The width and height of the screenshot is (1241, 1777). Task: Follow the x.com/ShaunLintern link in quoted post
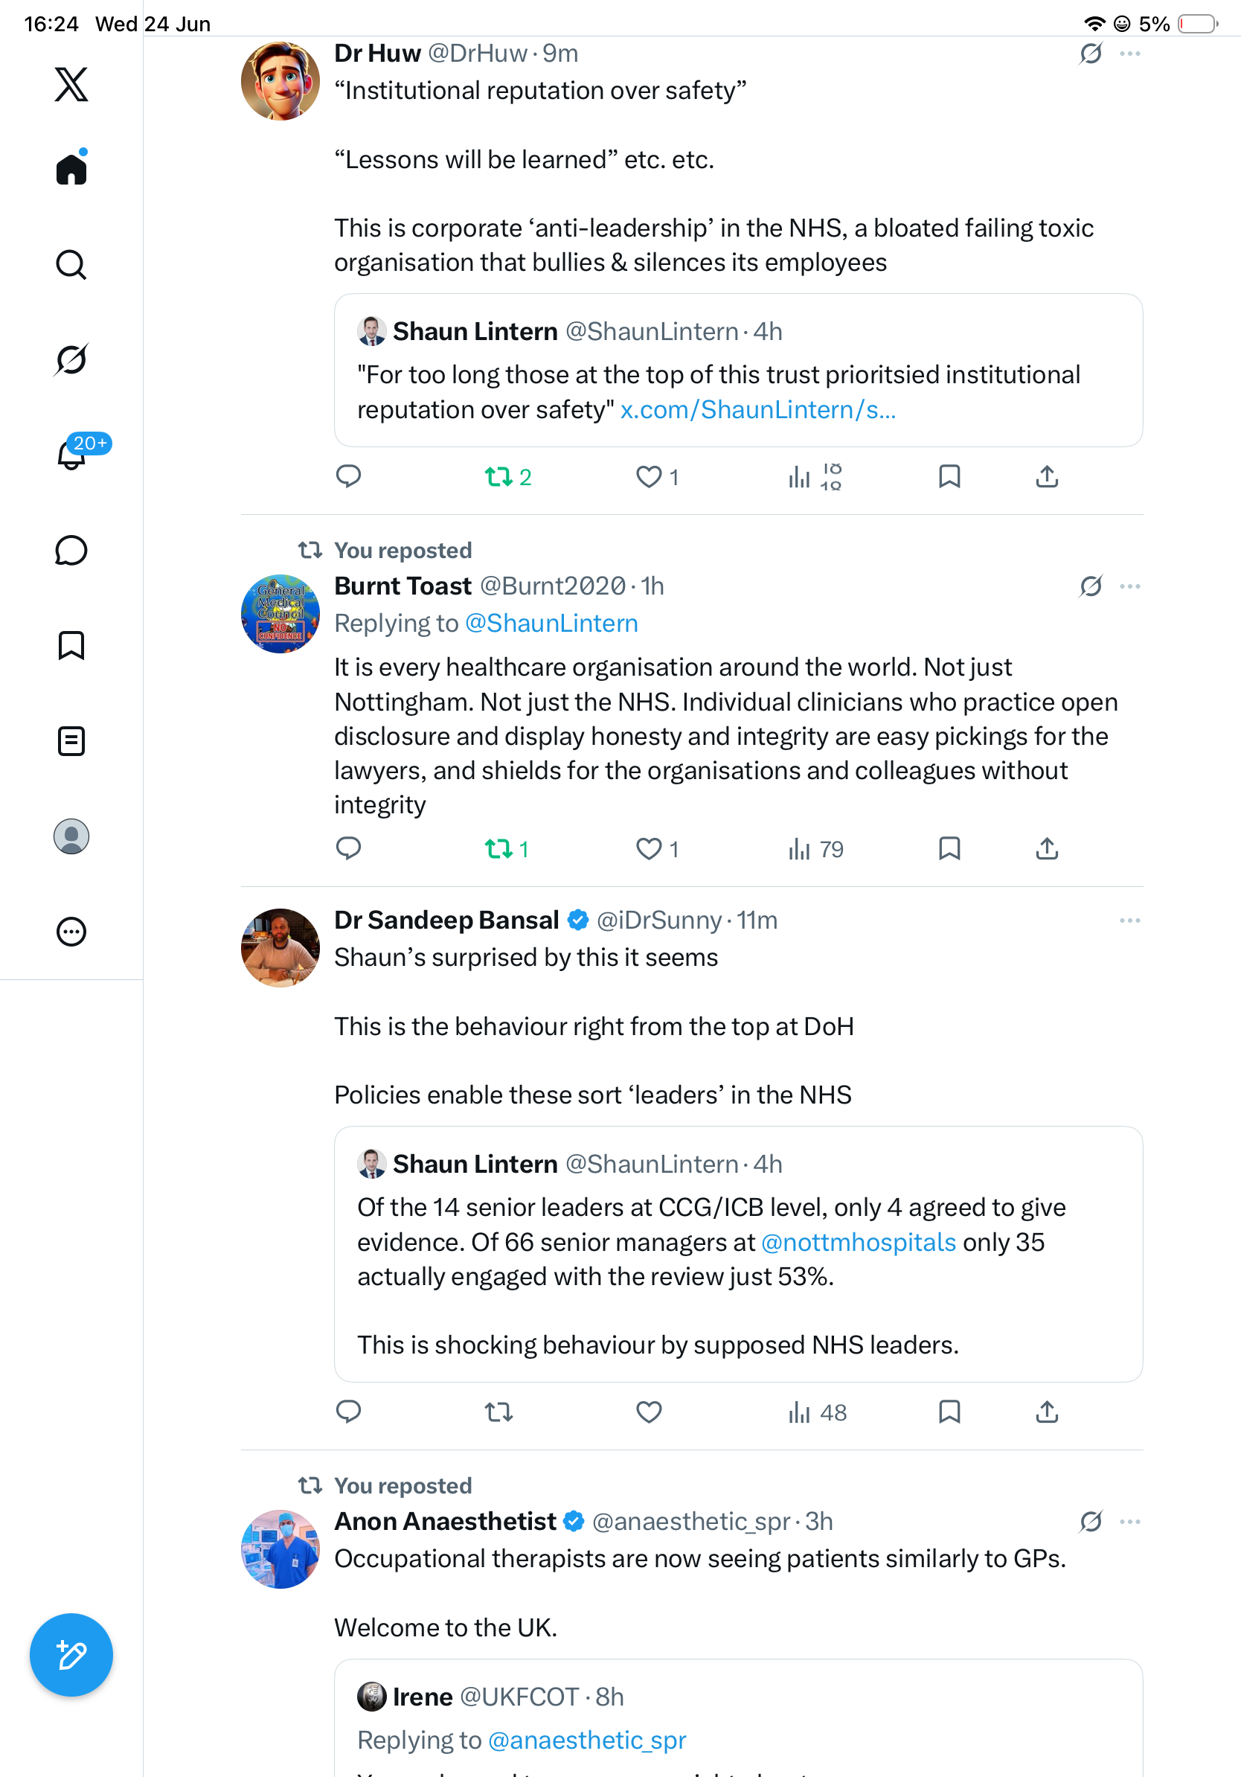click(758, 409)
